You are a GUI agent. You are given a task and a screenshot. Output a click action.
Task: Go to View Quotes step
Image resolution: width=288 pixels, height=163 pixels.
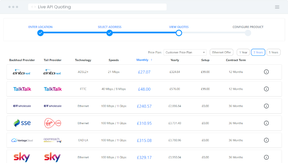pos(179,27)
